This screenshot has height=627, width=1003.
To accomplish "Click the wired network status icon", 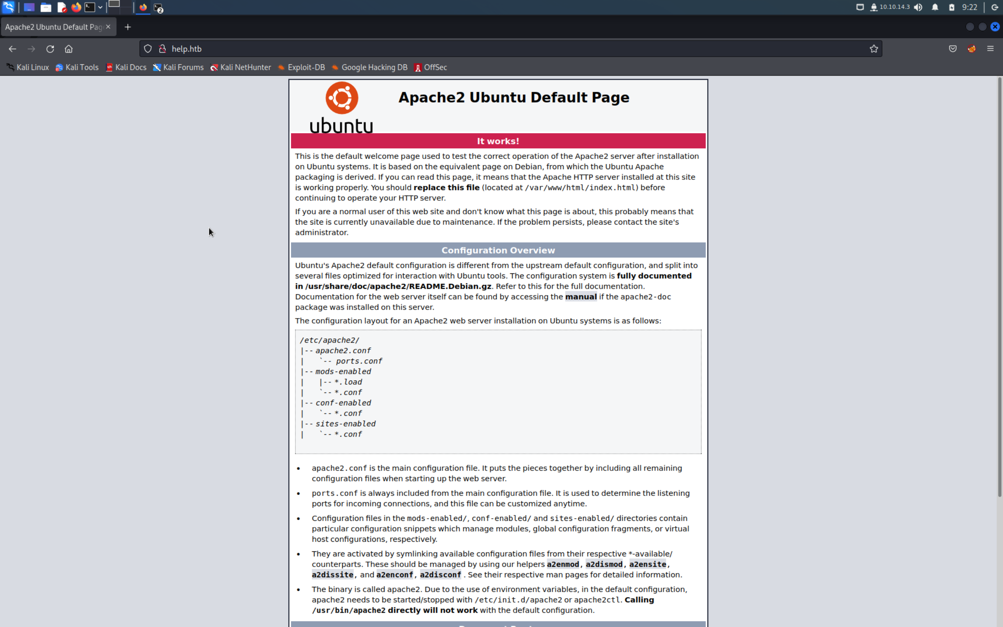I will point(860,7).
